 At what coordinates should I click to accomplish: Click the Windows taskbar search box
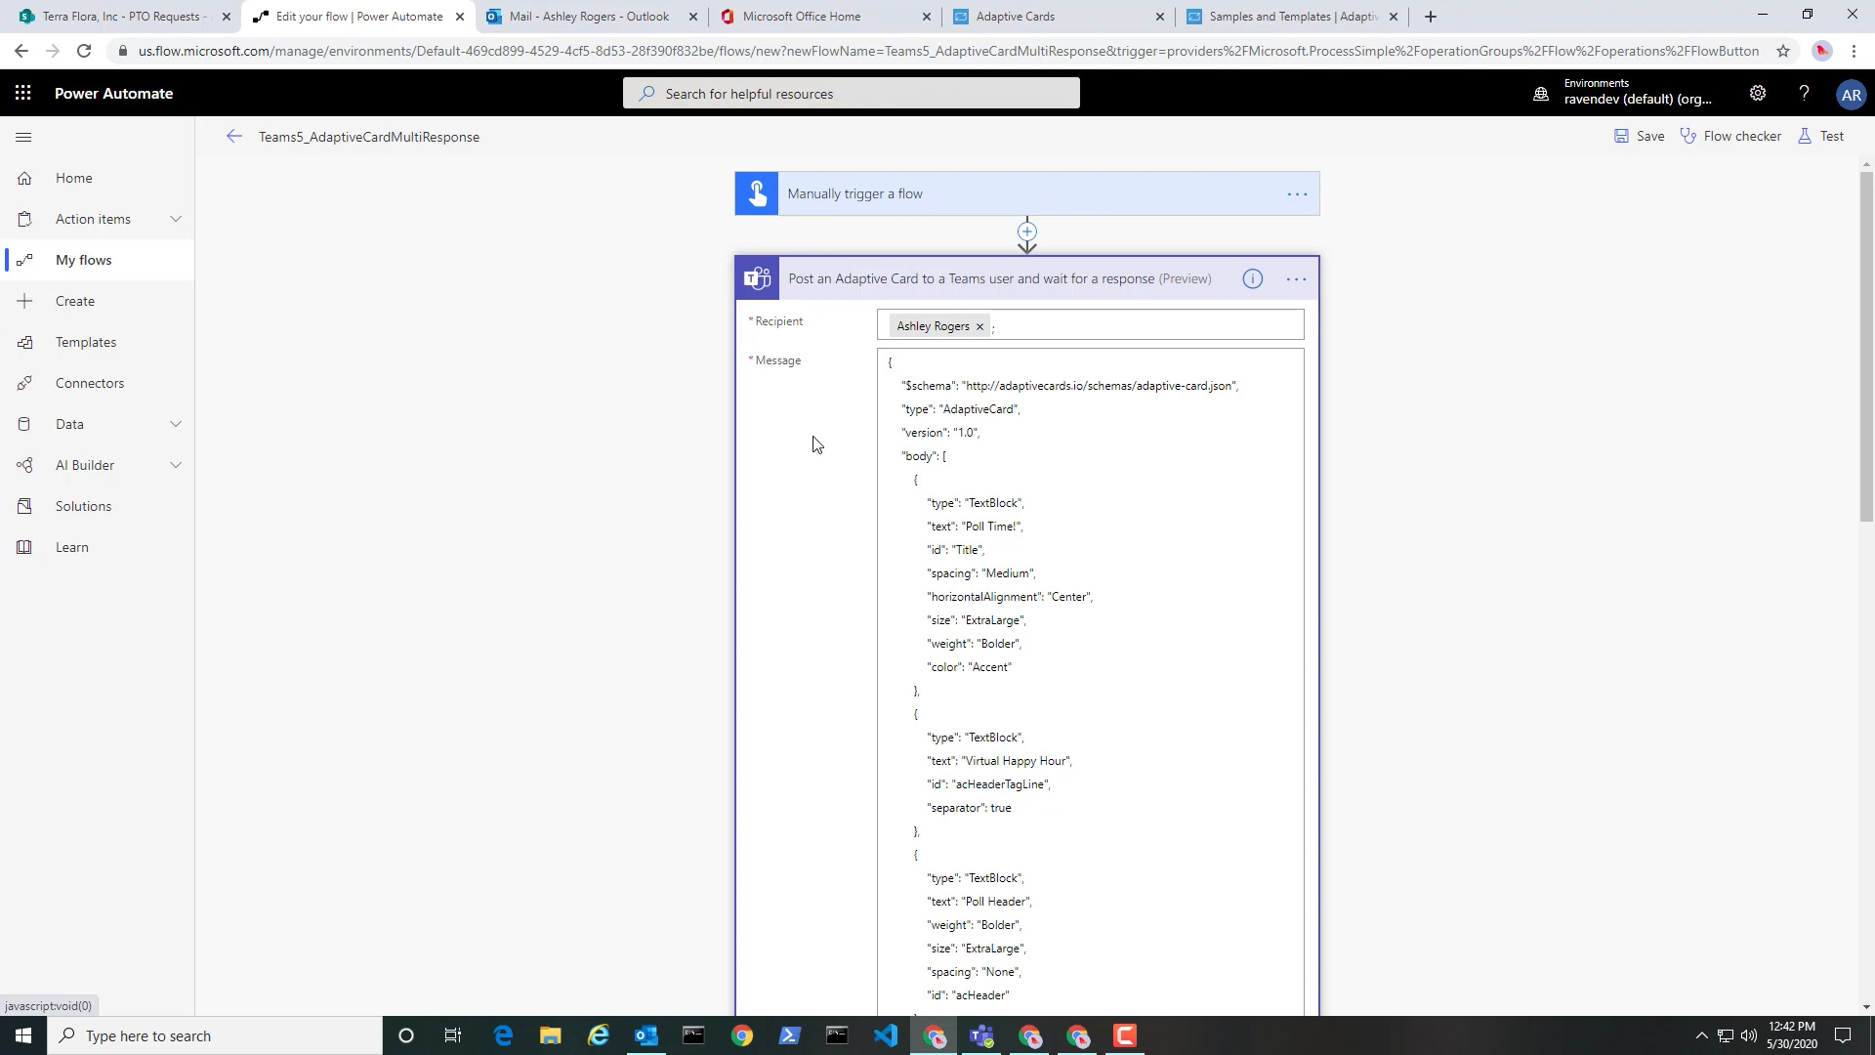[x=215, y=1035]
